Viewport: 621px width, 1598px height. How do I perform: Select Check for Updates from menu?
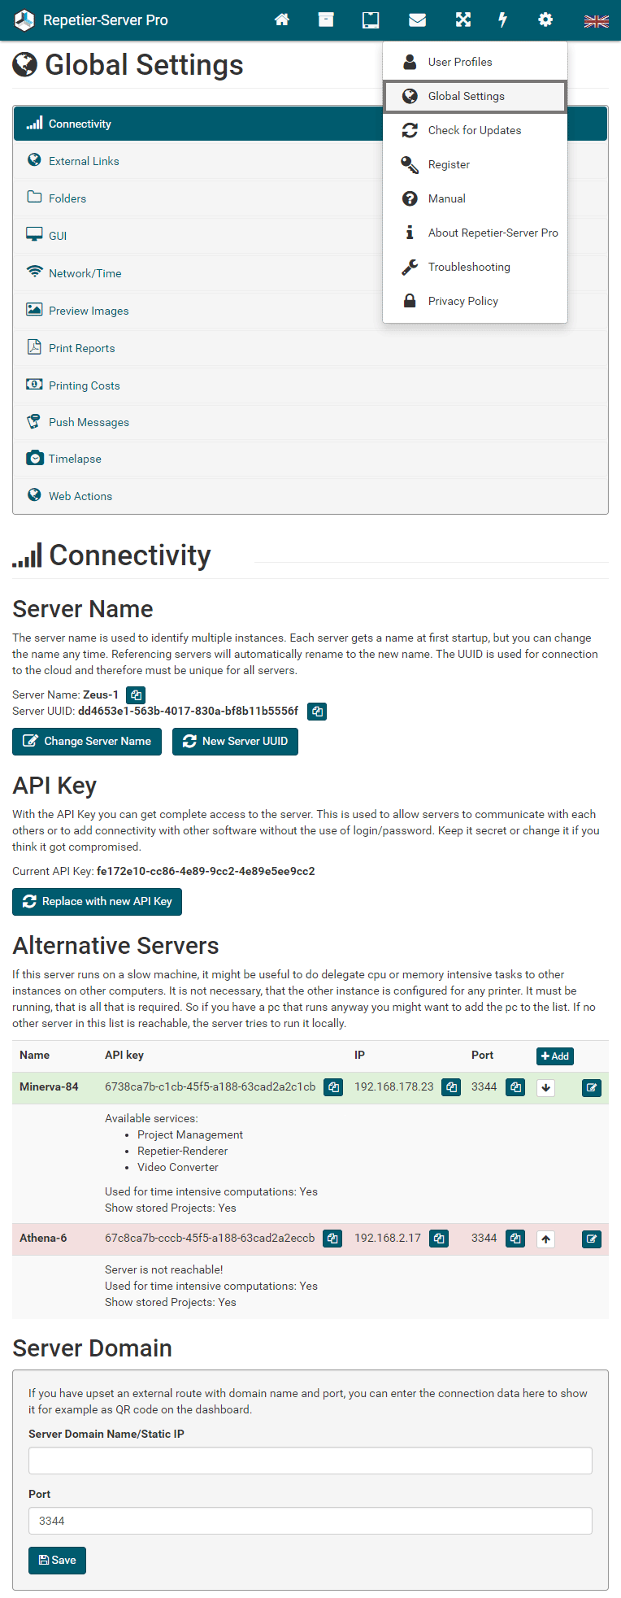click(475, 130)
